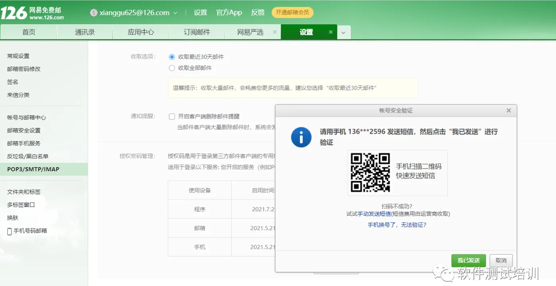Select the active green 设置 tab
This screenshot has width=556, height=286.
306,32
